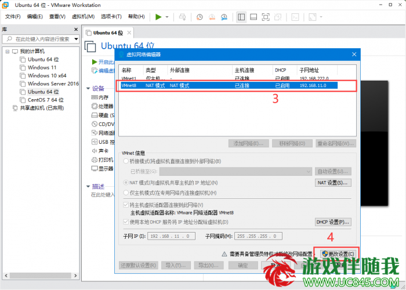Click the console view toolbar icon
Screen dimensions: 406x290
tap(295, 17)
